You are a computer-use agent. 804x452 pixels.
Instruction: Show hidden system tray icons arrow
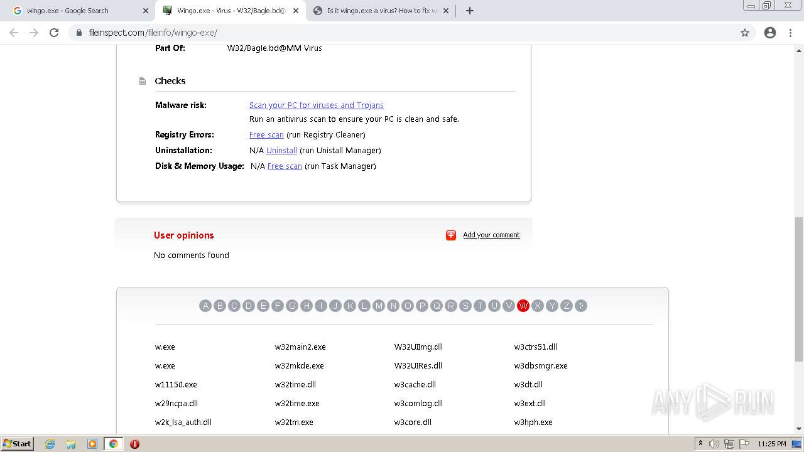point(700,443)
